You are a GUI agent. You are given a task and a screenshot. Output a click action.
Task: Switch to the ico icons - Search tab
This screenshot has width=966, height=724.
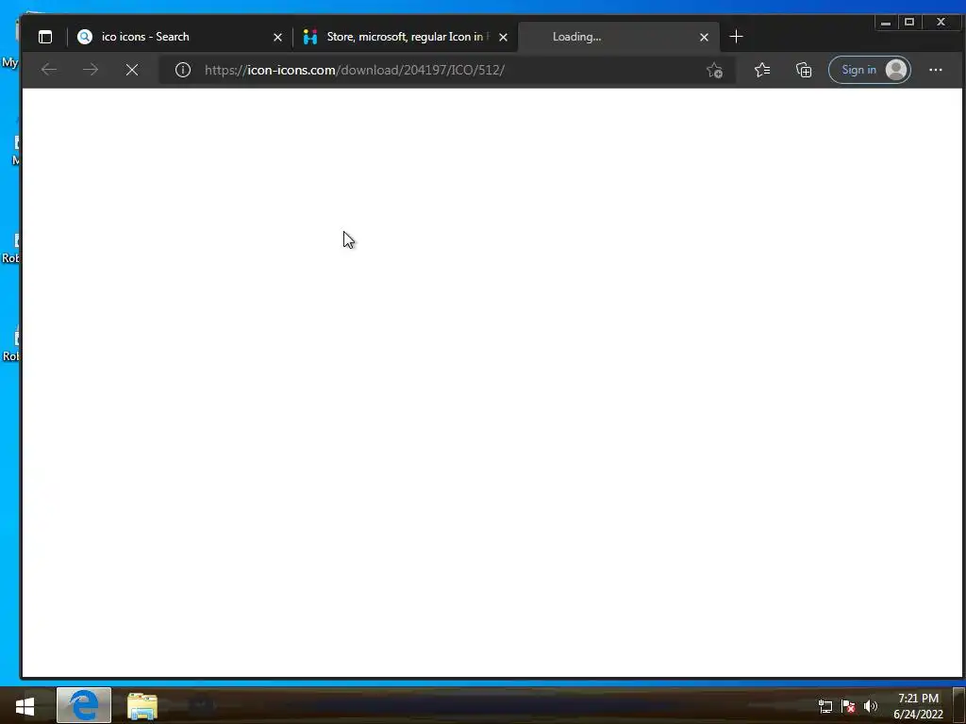179,37
